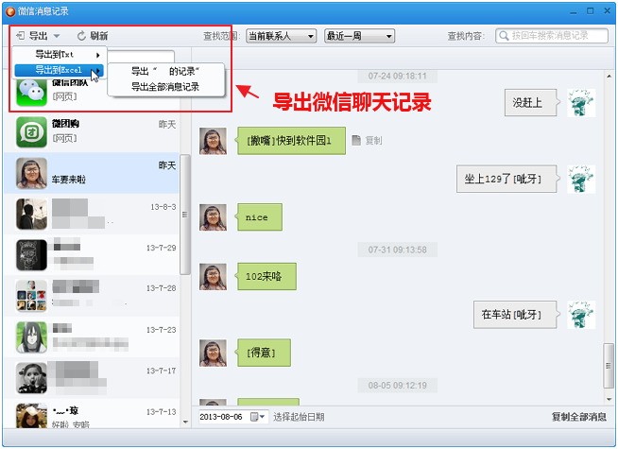Click the magnifier icon in search box
This screenshot has height=449, width=618.
pos(504,36)
